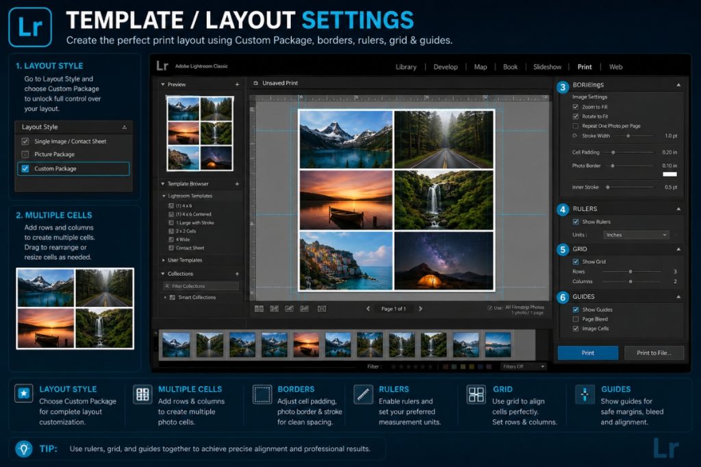Click the lightbulb TIP icon
Screen dimensions: 701x467
click(x=24, y=449)
